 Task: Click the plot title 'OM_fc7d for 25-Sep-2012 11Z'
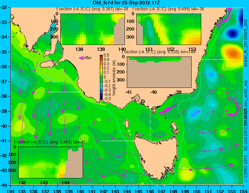click(x=126, y=3)
